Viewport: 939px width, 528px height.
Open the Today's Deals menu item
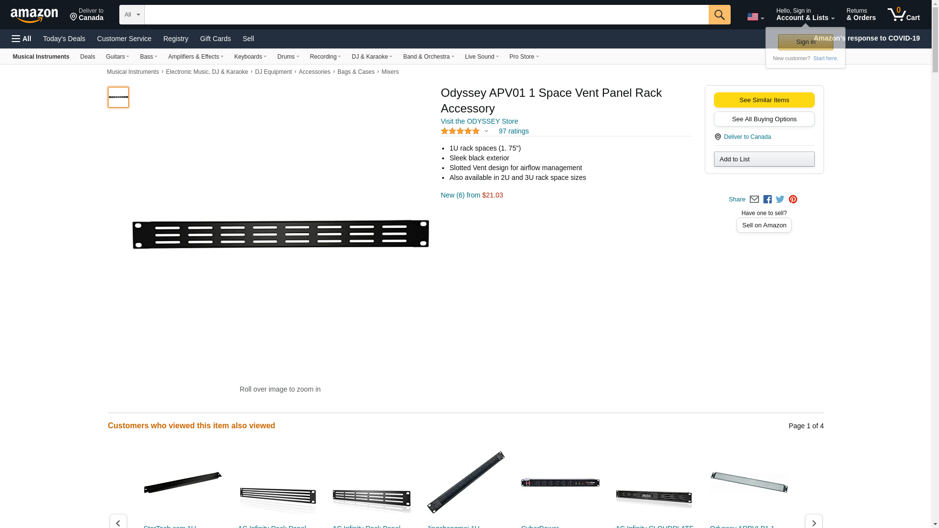64,39
